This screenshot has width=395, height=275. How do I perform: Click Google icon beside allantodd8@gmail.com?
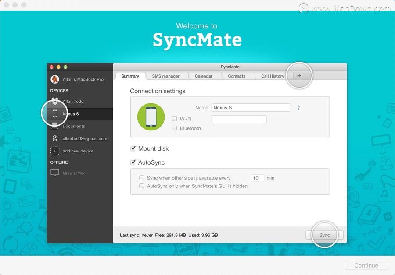pyautogui.click(x=55, y=138)
